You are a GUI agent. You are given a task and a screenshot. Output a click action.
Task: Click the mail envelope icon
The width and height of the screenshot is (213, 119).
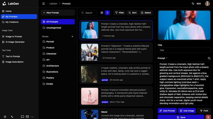[27, 117]
